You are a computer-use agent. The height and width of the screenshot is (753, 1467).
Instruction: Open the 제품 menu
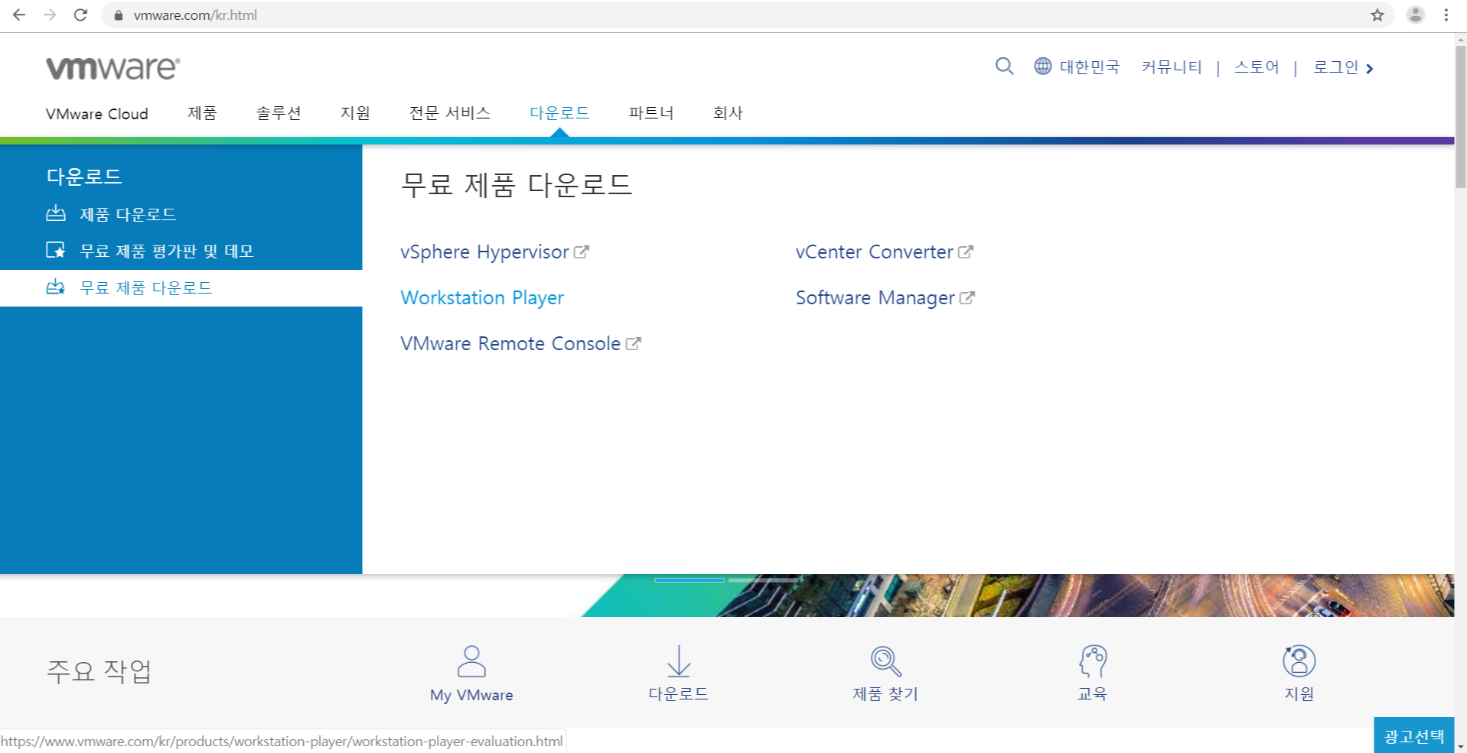click(x=203, y=113)
